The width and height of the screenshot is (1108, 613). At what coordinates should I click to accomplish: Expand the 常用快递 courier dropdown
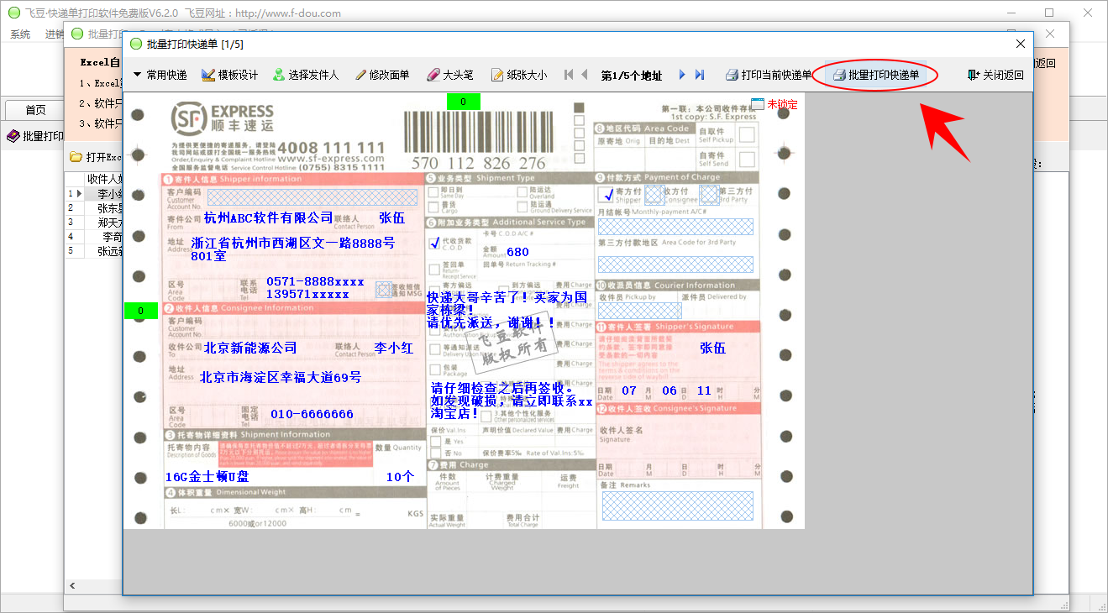[x=160, y=75]
